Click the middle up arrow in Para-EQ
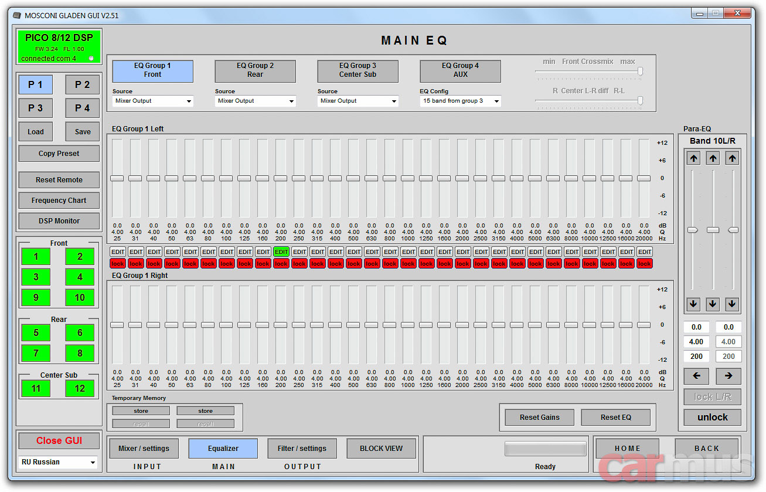Image resolution: width=766 pixels, height=492 pixels. tap(713, 158)
